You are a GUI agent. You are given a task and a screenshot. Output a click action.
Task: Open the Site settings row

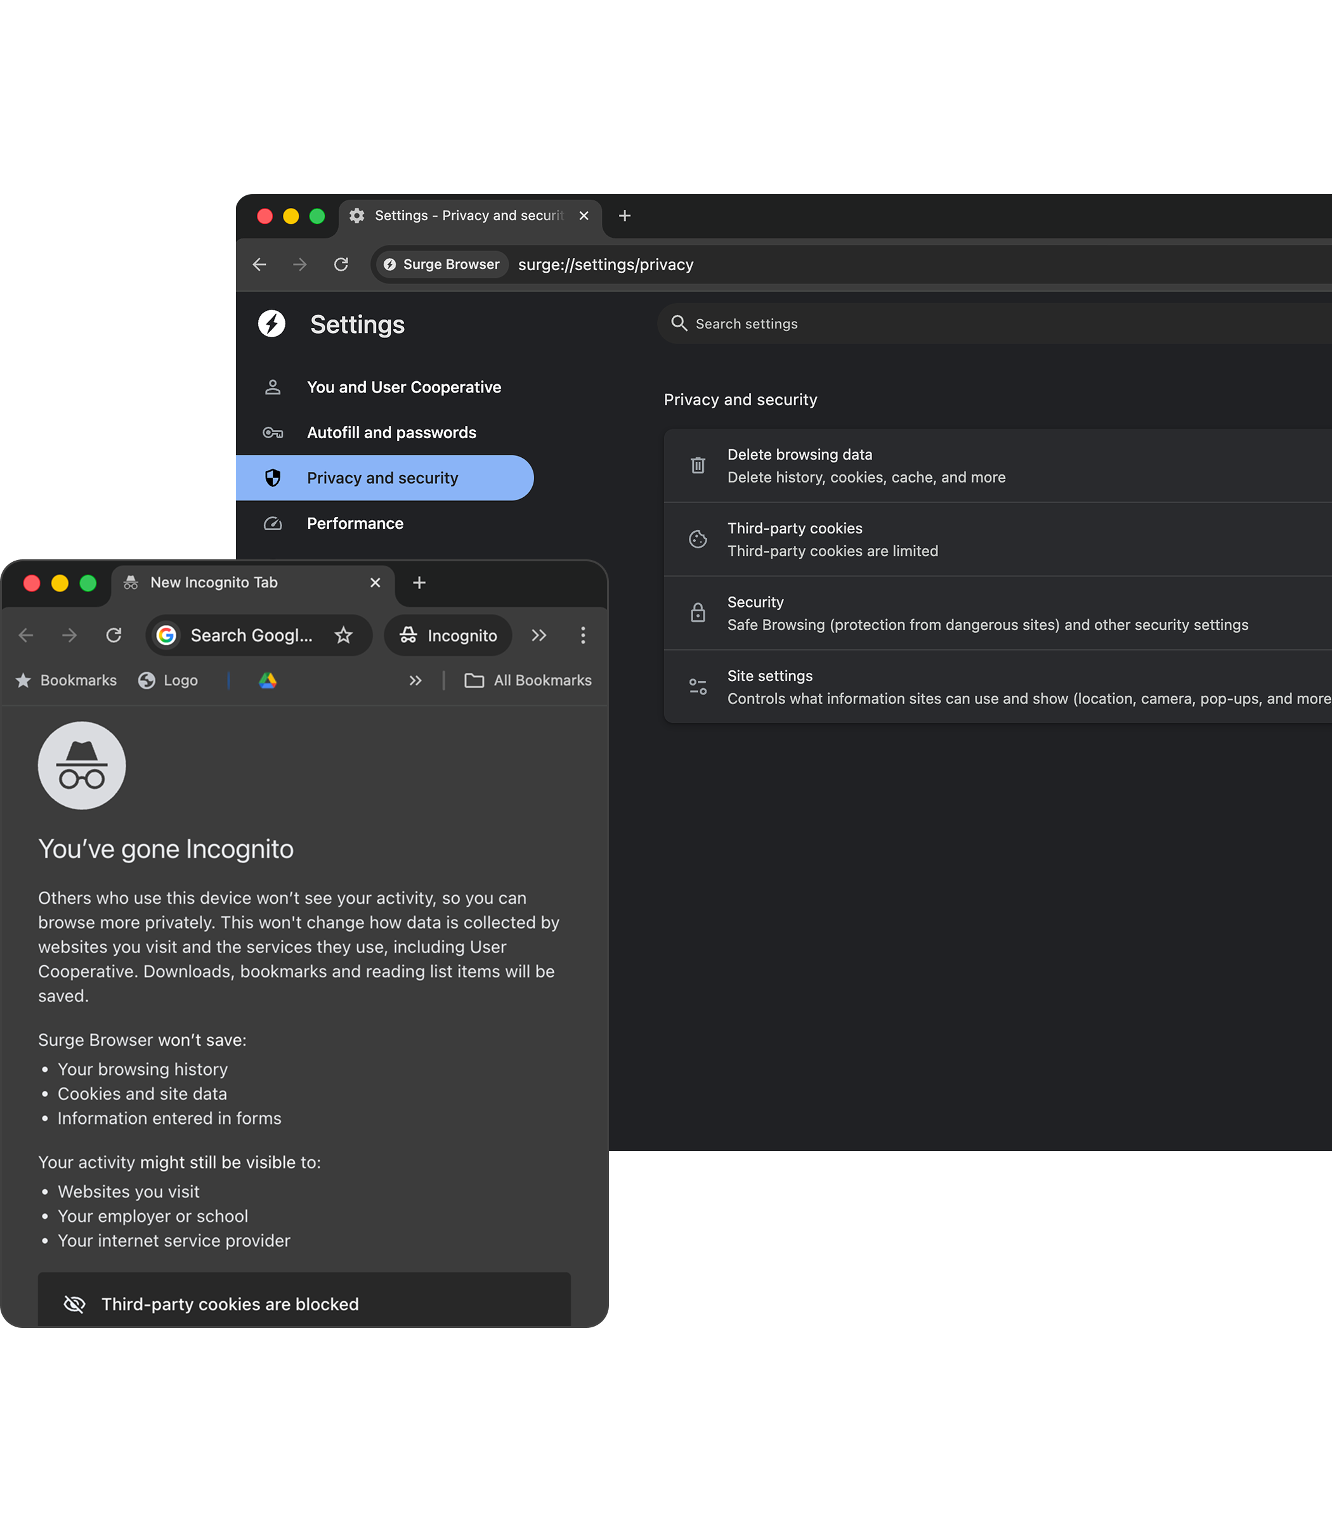[998, 687]
